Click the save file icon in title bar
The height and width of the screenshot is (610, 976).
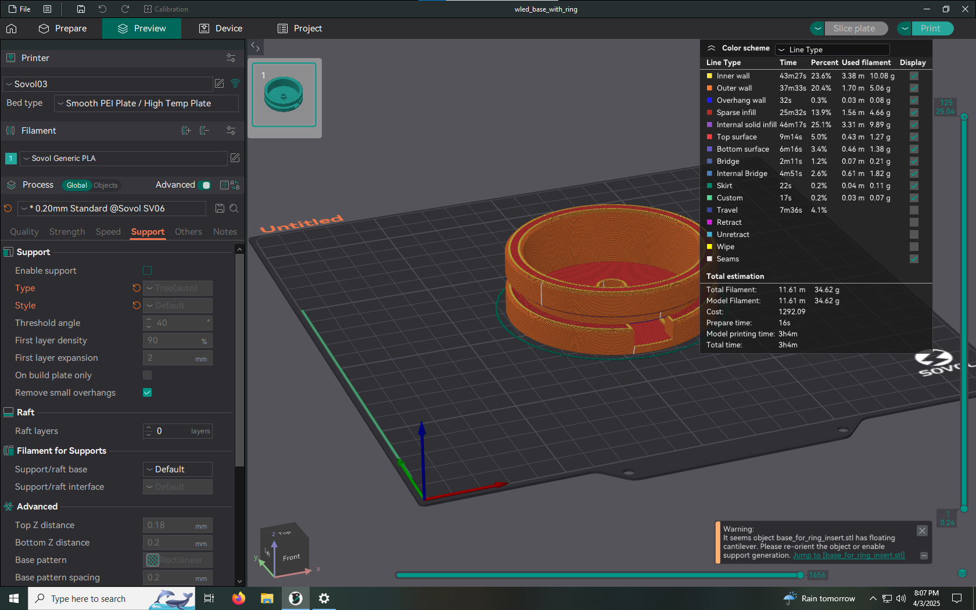tap(81, 9)
